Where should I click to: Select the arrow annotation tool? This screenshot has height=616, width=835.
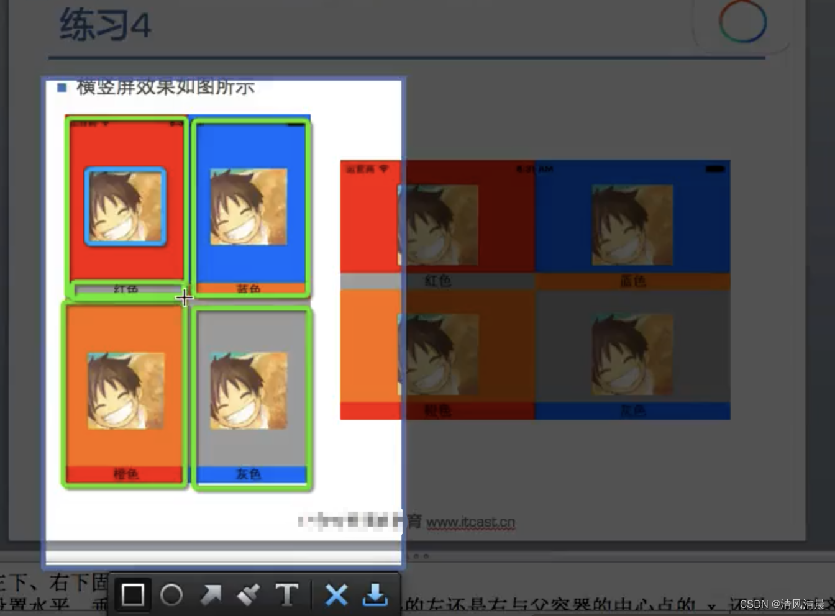click(211, 595)
